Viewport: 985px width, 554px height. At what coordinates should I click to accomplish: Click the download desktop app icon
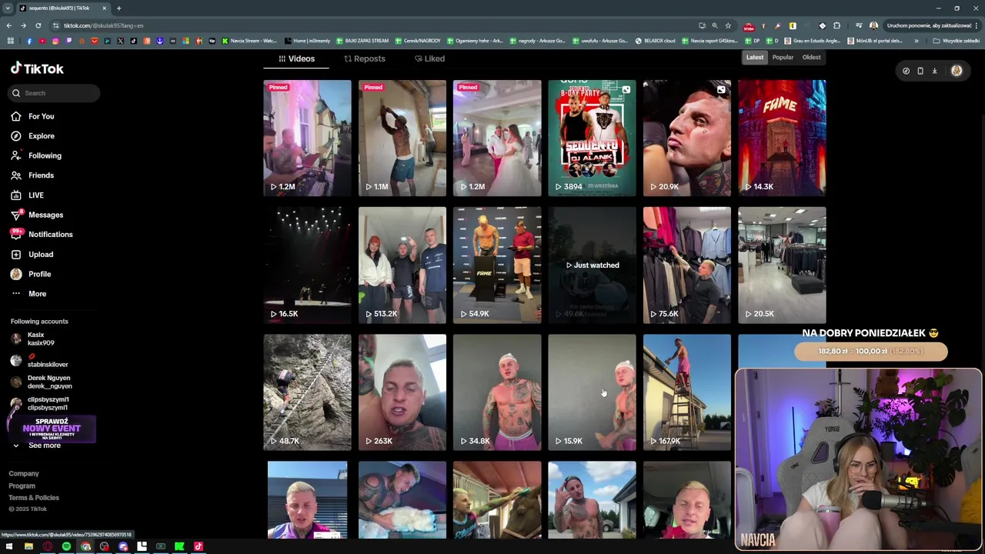pyautogui.click(x=934, y=71)
